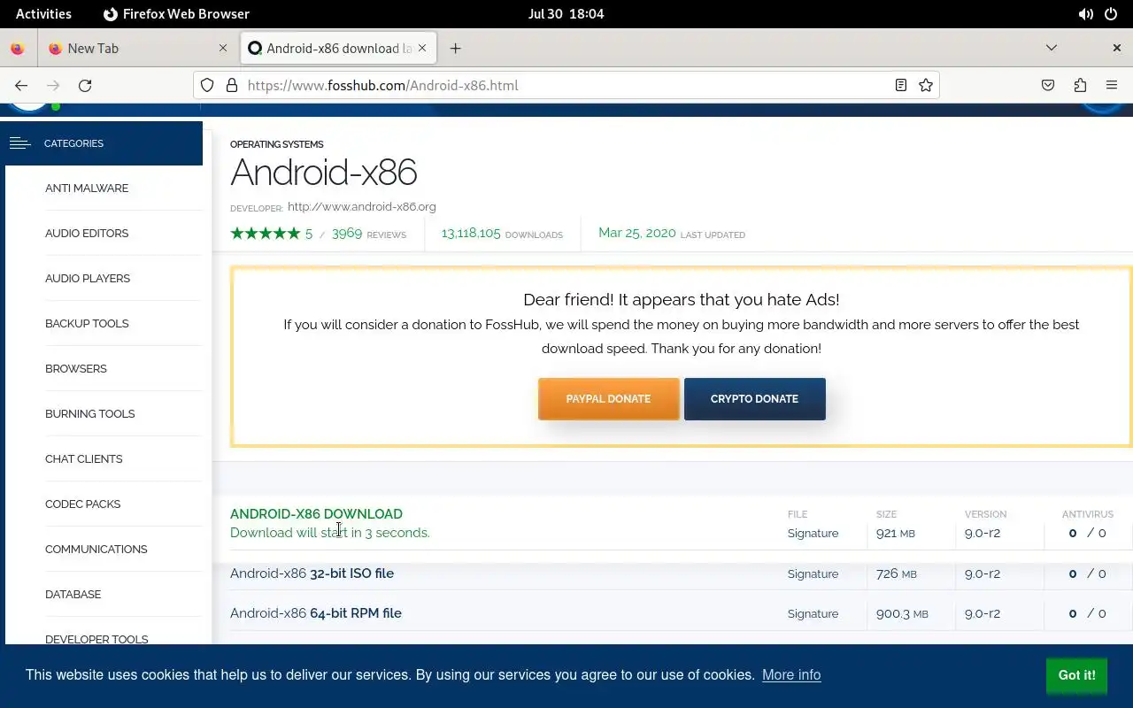Open a new browser tab

455,49
